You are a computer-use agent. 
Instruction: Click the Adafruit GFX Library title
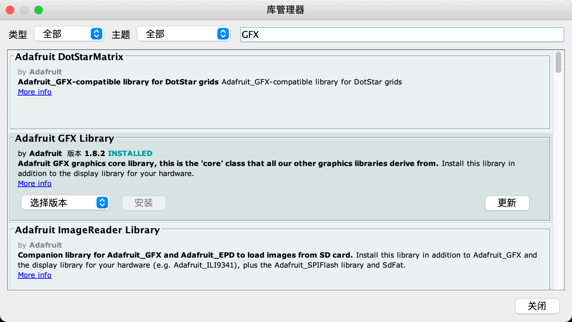(64, 138)
